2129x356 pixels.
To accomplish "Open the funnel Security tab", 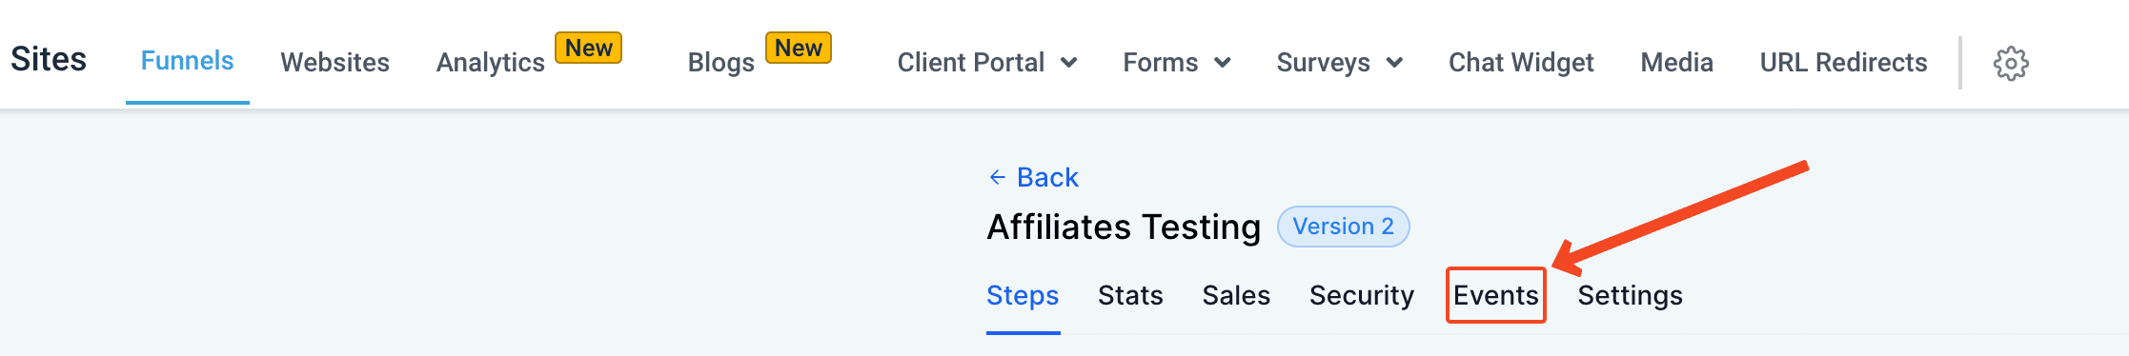I will [1362, 296].
